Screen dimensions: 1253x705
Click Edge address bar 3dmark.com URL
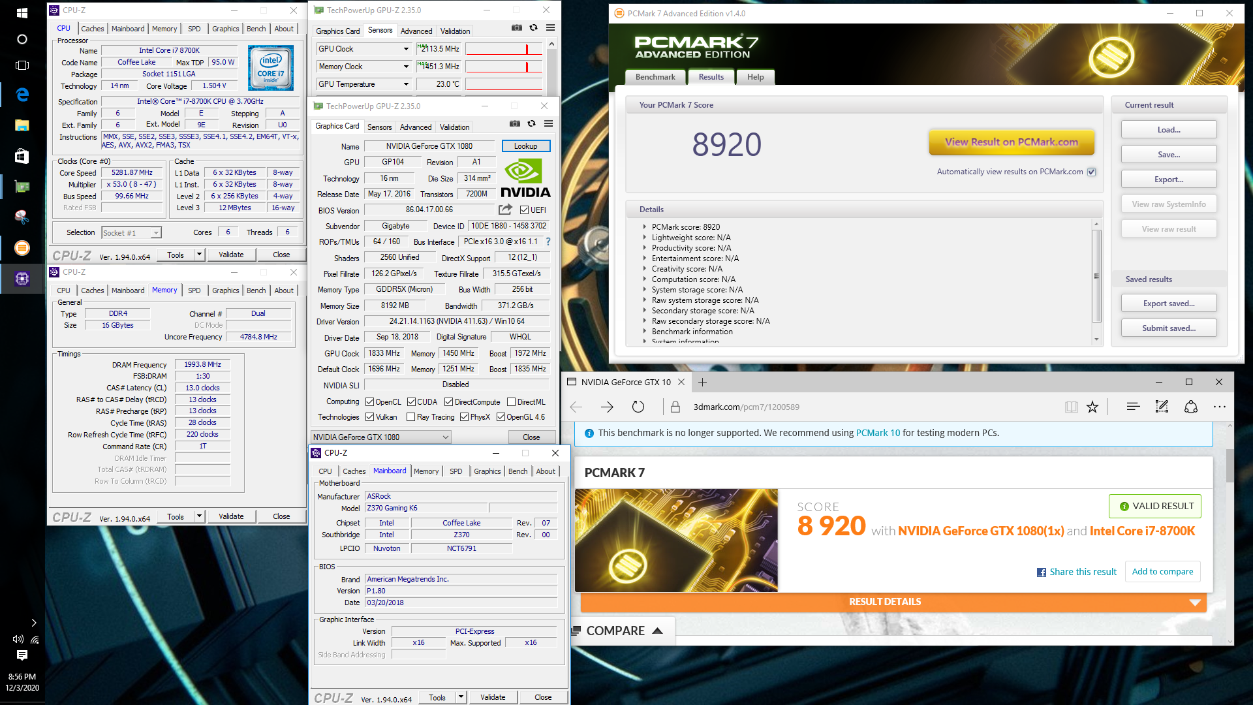pos(746,407)
